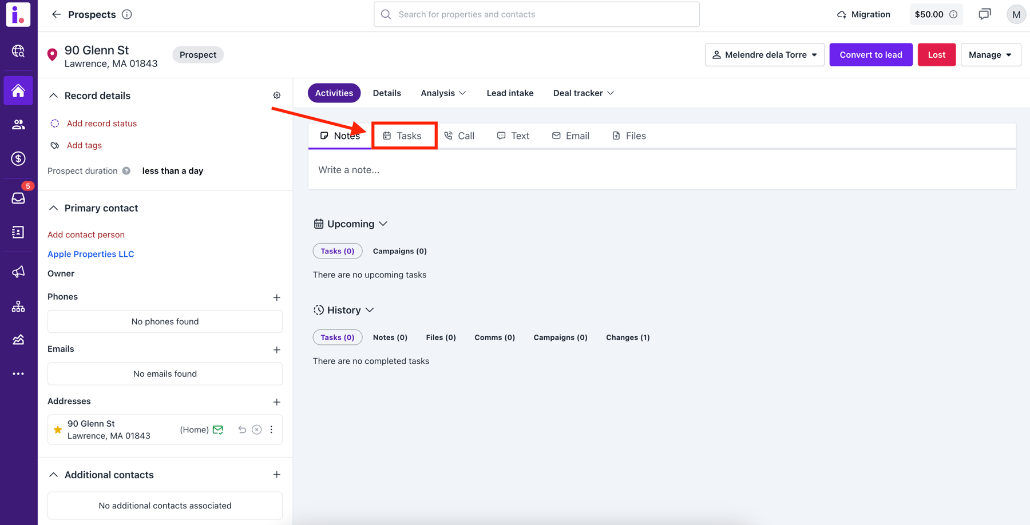Open the inbox icon with 5 badge

point(18,198)
